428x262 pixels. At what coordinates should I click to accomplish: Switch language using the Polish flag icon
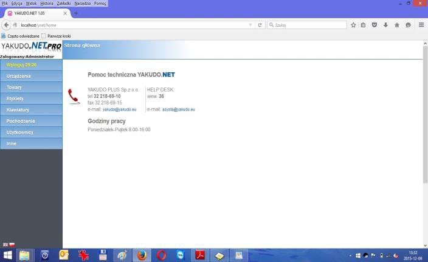click(12, 244)
